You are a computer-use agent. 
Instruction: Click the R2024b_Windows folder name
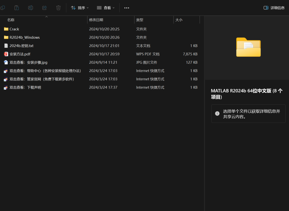coord(25,37)
